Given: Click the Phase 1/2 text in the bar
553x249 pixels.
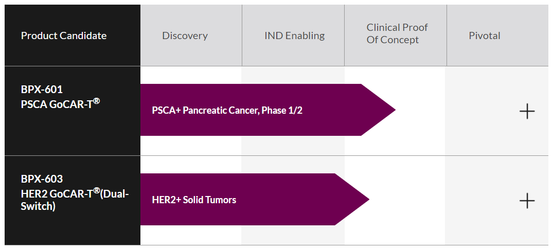Looking at the screenshot, I should pos(281,110).
